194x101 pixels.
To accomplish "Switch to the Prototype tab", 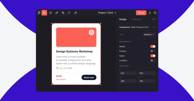I will point(137,19).
